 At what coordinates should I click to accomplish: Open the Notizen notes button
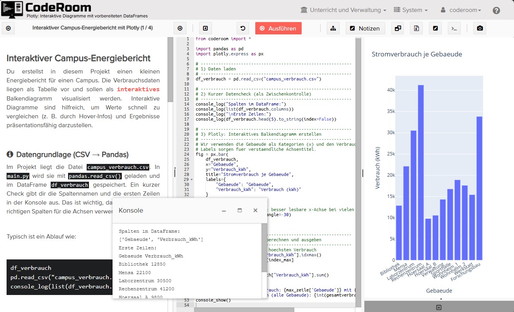click(365, 28)
